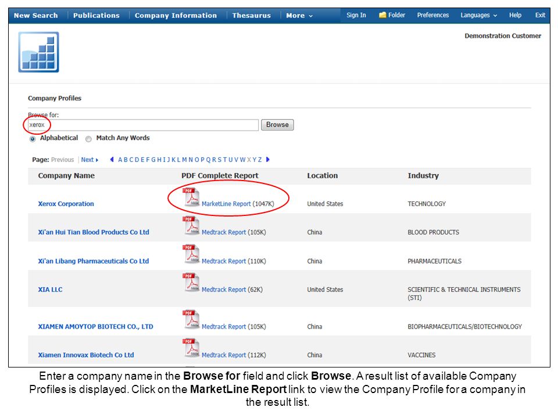Image resolution: width=558 pixels, height=418 pixels.
Task: Open the New Search menu item
Action: click(35, 16)
